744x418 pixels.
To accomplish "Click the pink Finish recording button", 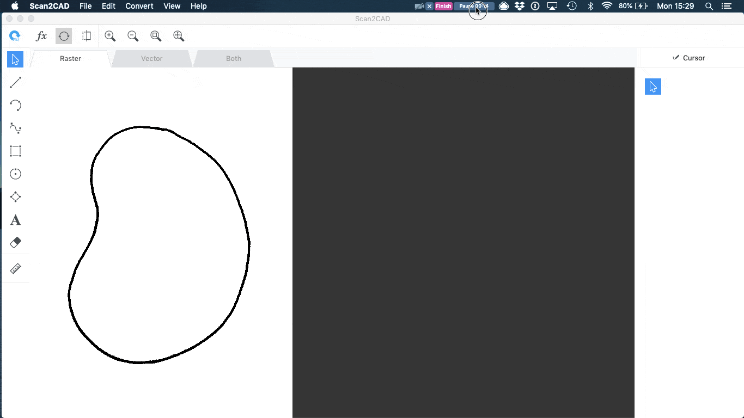I will 443,6.
